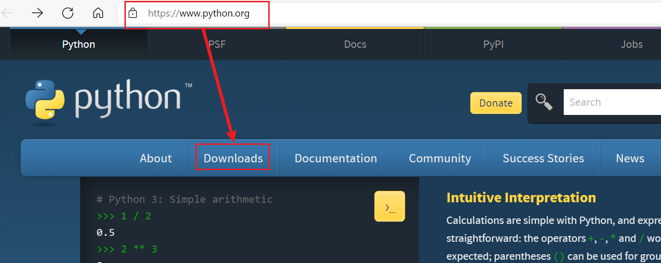Focus the address bar URL

(x=199, y=14)
